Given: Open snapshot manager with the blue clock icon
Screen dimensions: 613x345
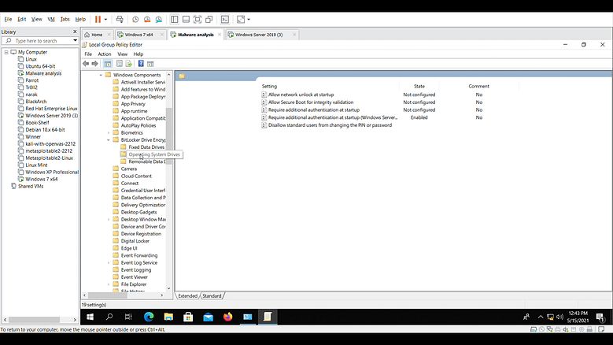Looking at the screenshot, I should pos(159,19).
